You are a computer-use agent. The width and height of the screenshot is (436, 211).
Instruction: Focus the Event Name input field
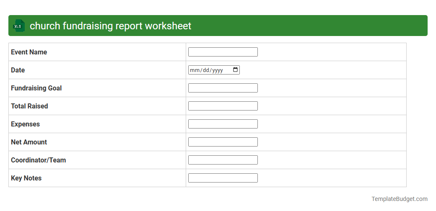pos(223,52)
